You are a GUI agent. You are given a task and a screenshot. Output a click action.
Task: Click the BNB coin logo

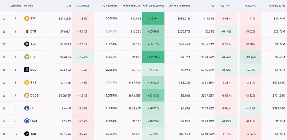click(x=27, y=82)
